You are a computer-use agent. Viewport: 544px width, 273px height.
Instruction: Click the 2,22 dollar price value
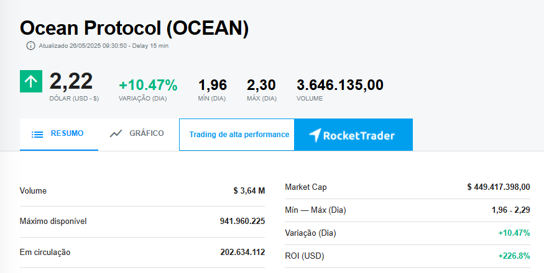(71, 81)
